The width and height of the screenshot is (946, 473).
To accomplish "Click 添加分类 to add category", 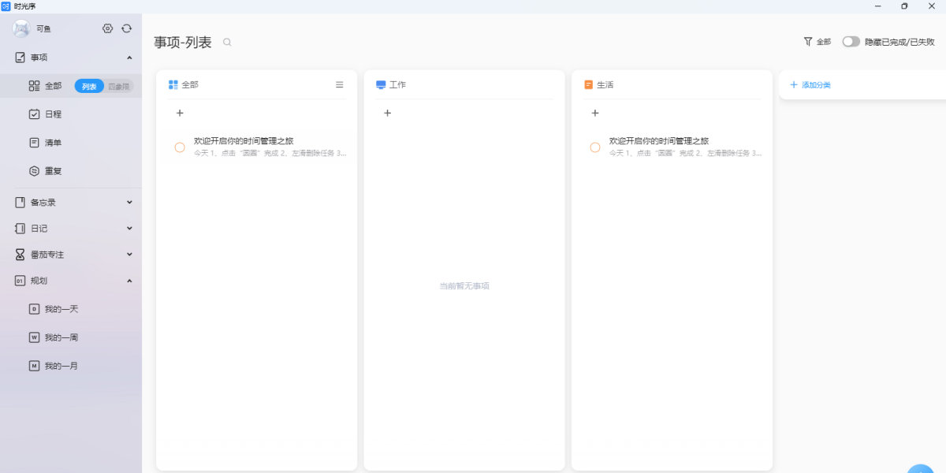I will 815,84.
